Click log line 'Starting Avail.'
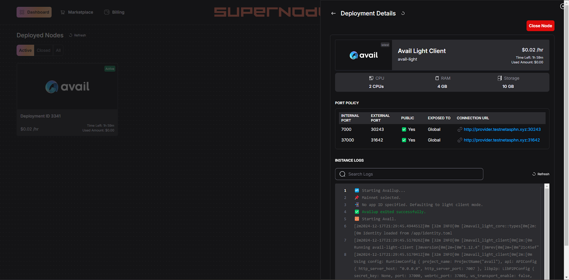The image size is (569, 280). 379,219
